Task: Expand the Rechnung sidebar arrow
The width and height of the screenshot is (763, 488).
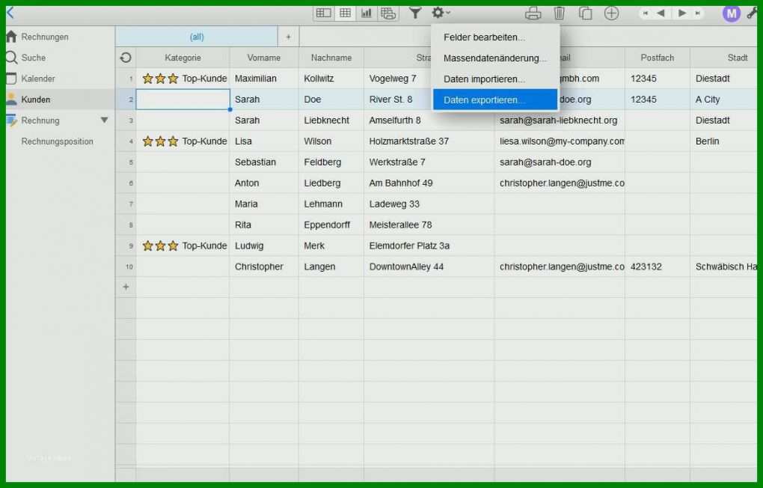Action: click(x=104, y=121)
